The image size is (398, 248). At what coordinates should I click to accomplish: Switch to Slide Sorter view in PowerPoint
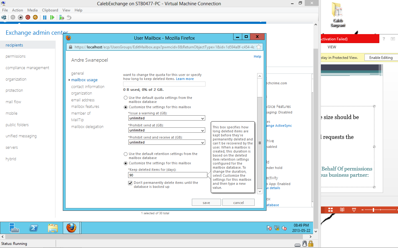tap(330, 210)
